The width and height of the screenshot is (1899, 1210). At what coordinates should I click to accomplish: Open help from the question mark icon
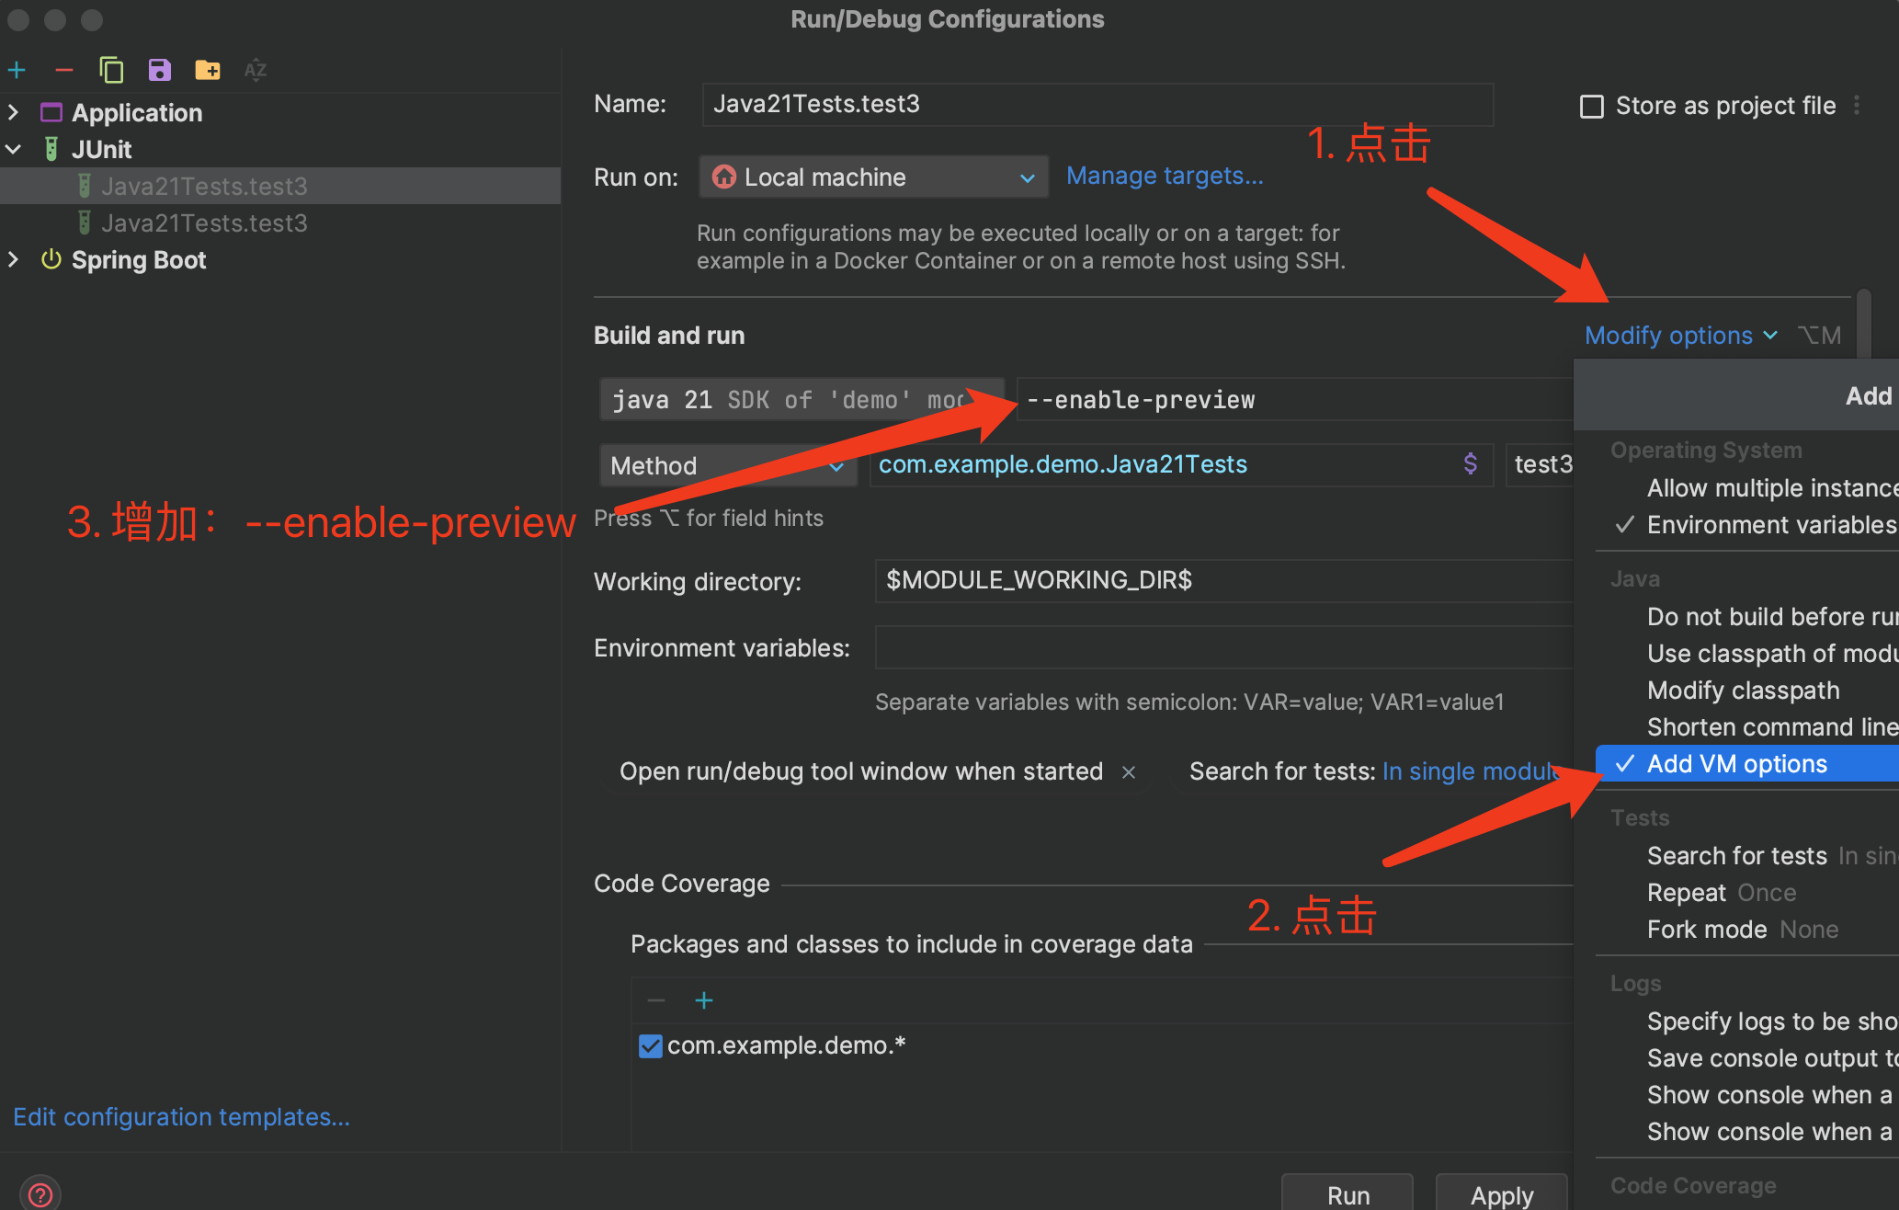(x=39, y=1191)
